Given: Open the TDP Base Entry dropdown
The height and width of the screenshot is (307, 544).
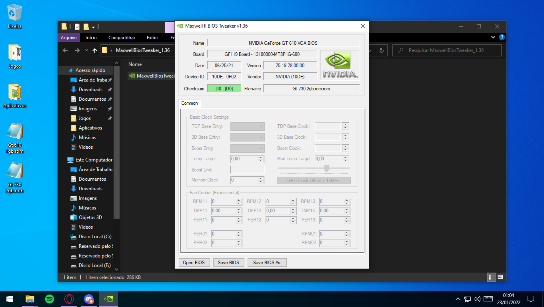Looking at the screenshot, I should pos(248,126).
